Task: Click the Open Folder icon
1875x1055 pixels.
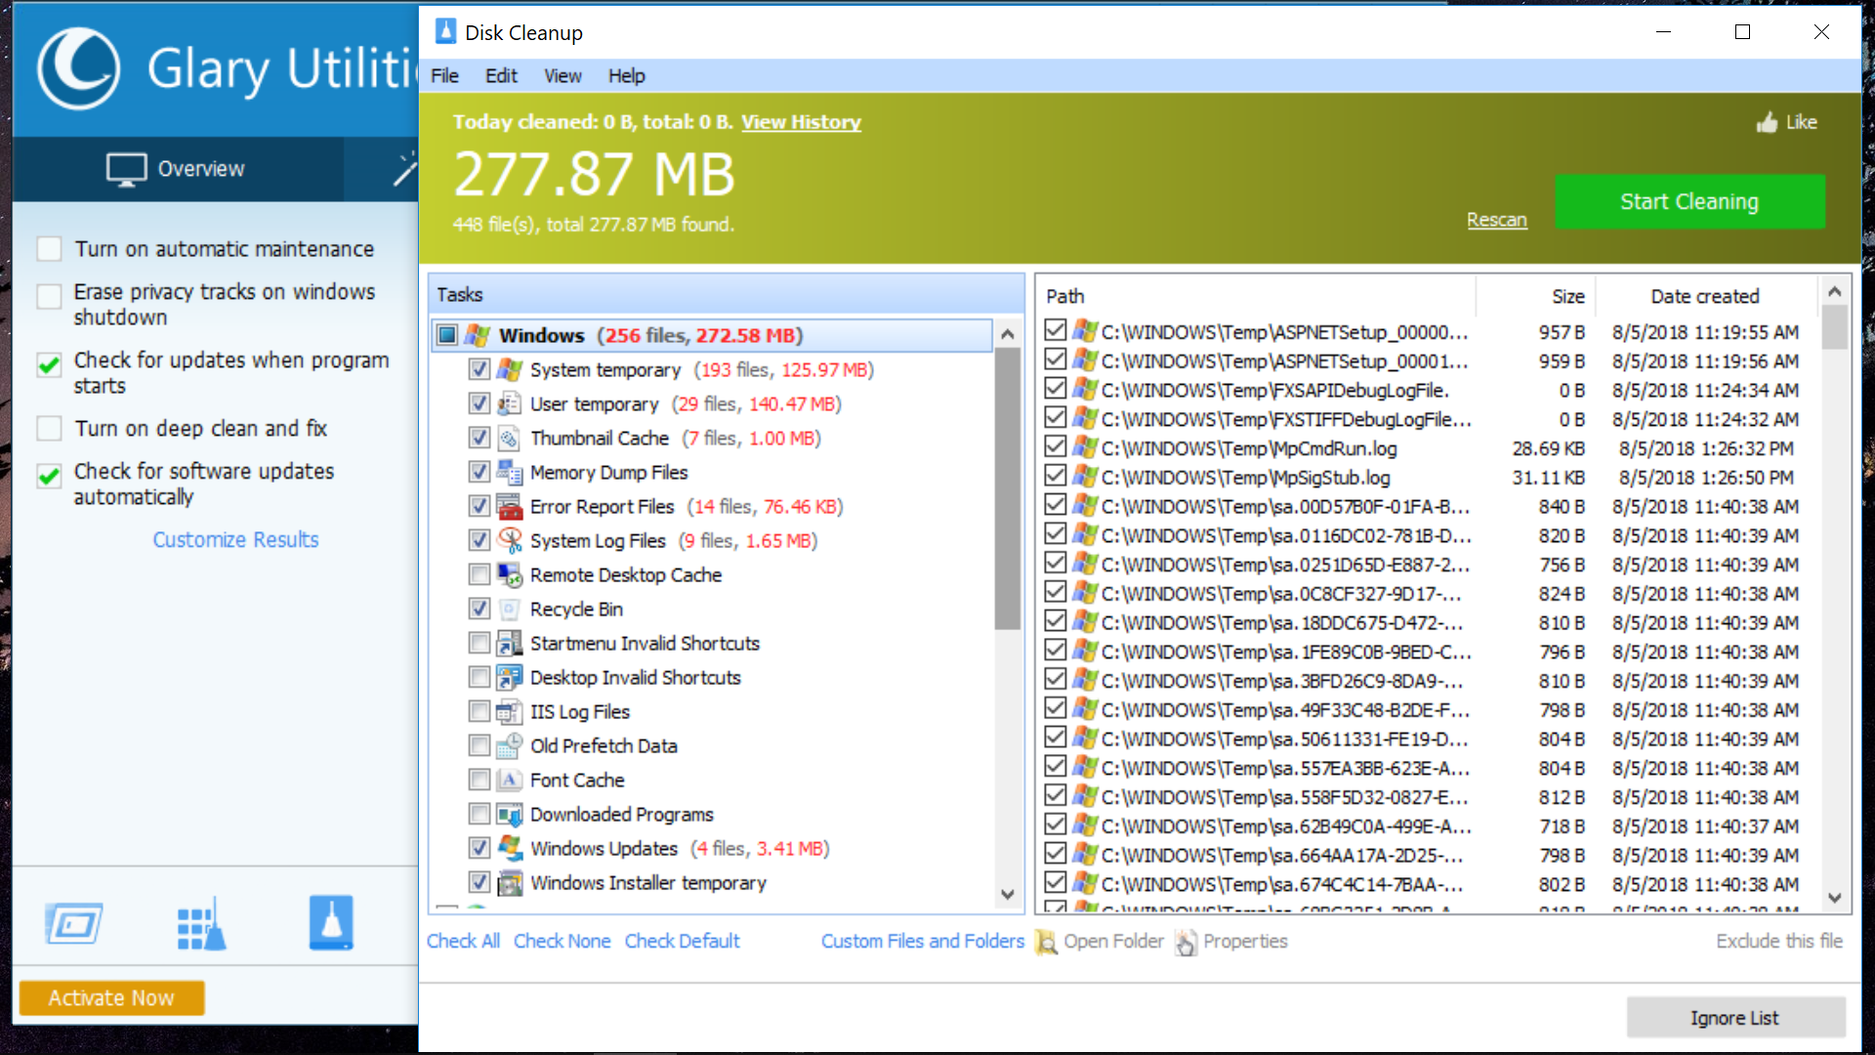Action: (x=1046, y=942)
